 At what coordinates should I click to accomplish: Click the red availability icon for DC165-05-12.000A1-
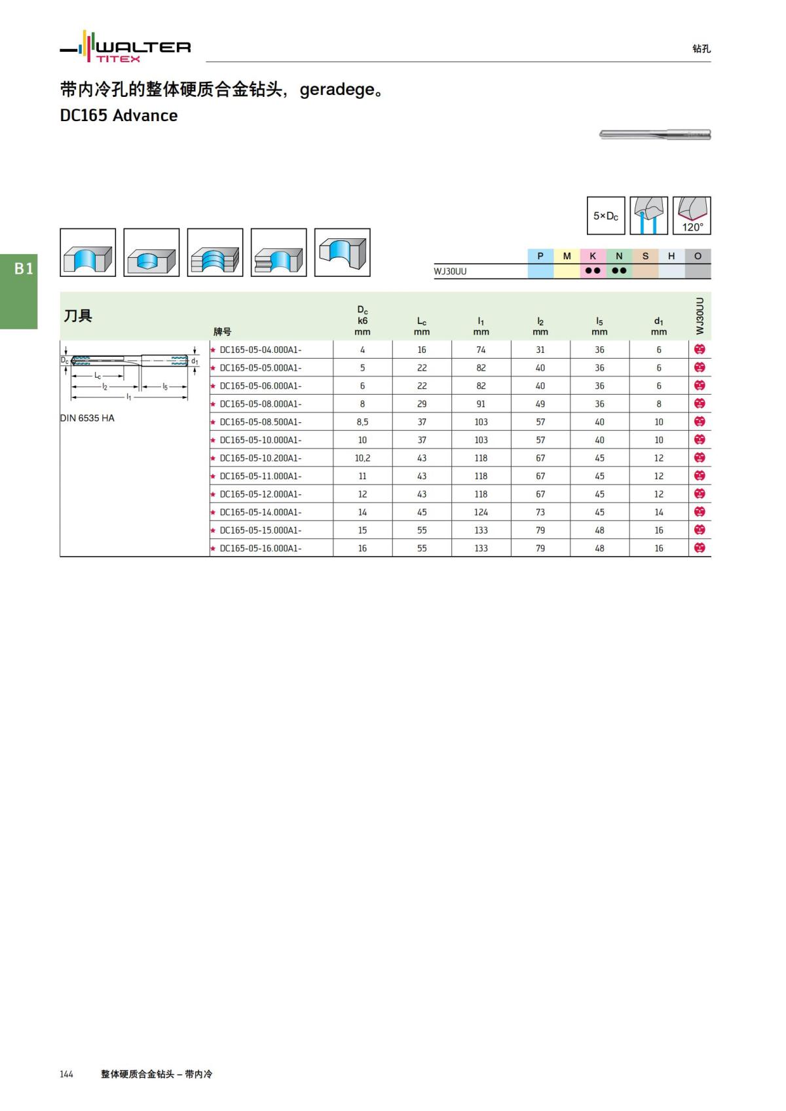tap(700, 494)
